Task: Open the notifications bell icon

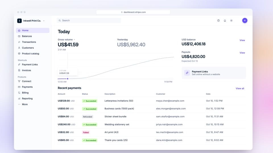Action: click(225, 21)
